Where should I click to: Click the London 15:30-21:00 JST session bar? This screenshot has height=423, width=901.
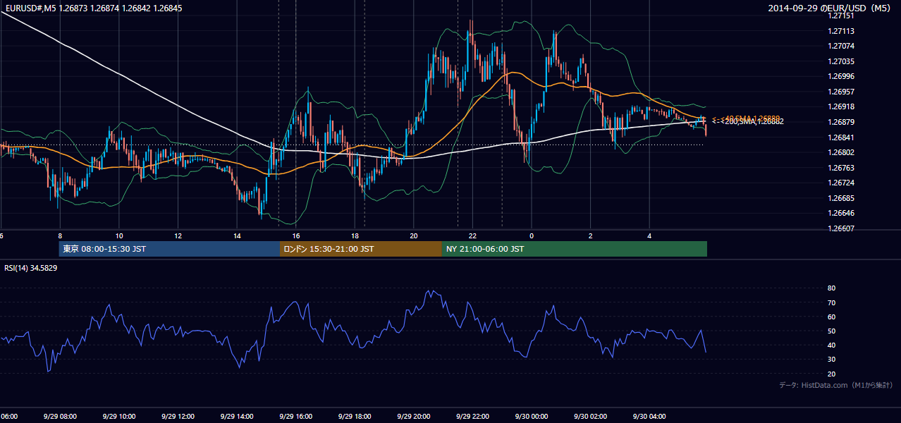coord(361,249)
